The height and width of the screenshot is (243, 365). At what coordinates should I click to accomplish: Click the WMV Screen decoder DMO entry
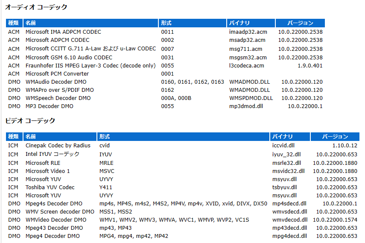[x=60, y=211]
